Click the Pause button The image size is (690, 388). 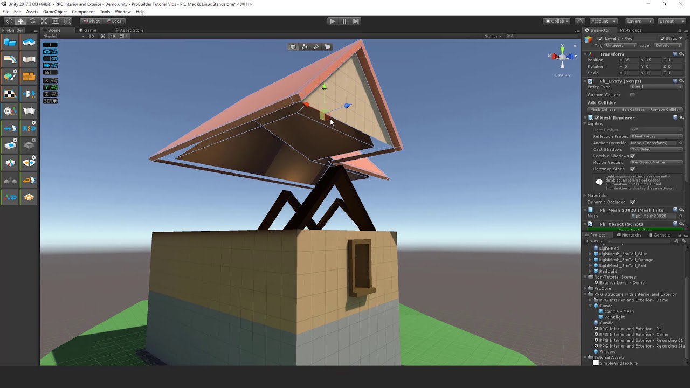344,21
